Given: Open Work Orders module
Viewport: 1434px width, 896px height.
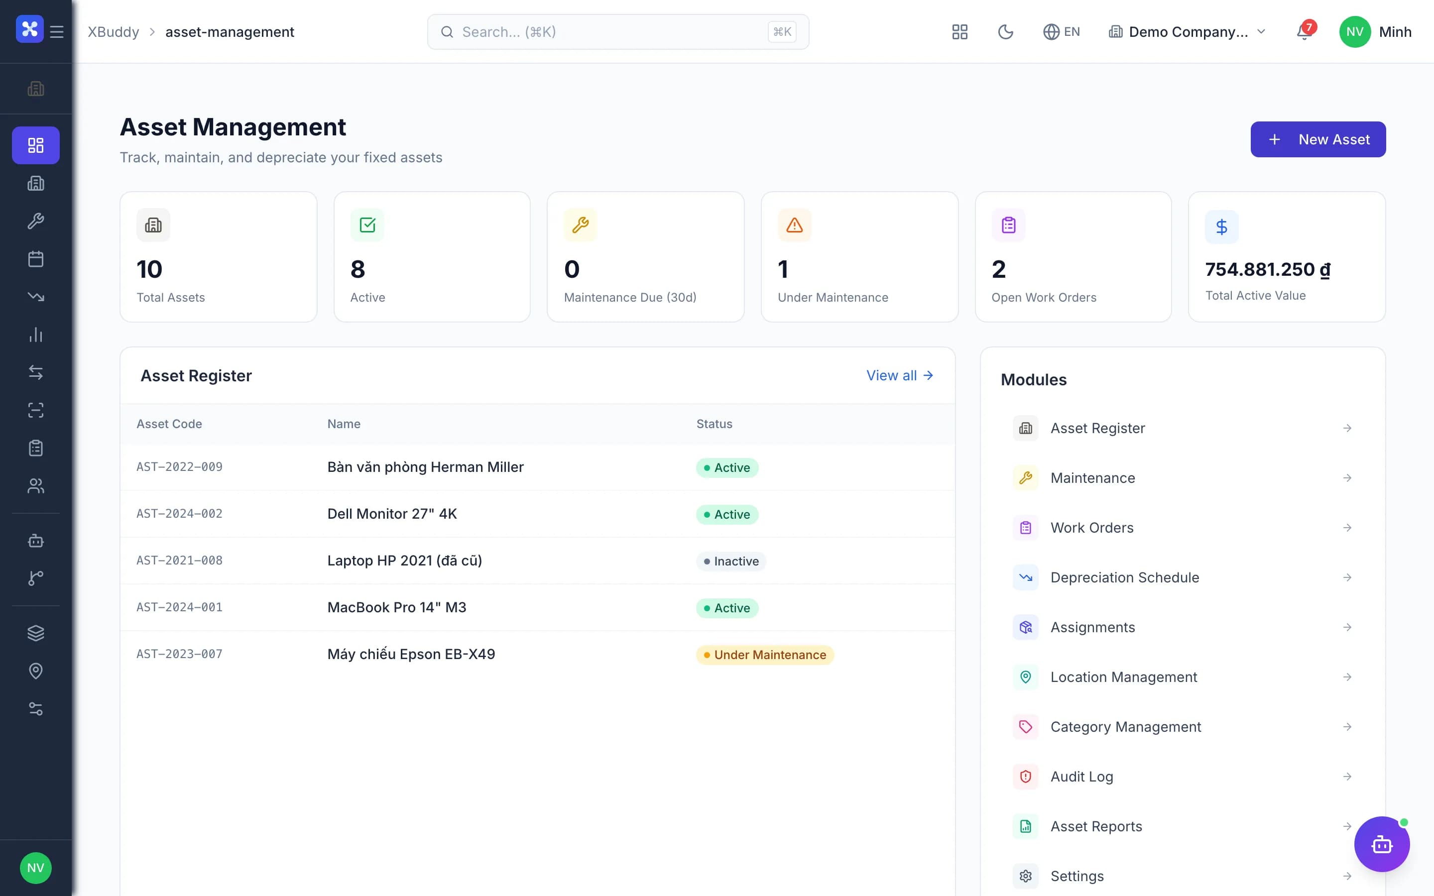Looking at the screenshot, I should (x=1183, y=528).
